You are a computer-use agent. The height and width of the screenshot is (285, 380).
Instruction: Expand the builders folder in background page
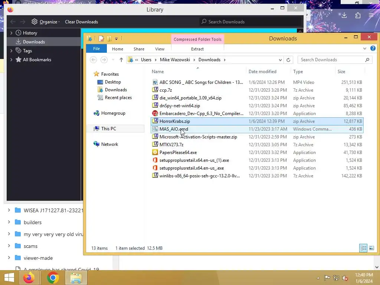9,222
